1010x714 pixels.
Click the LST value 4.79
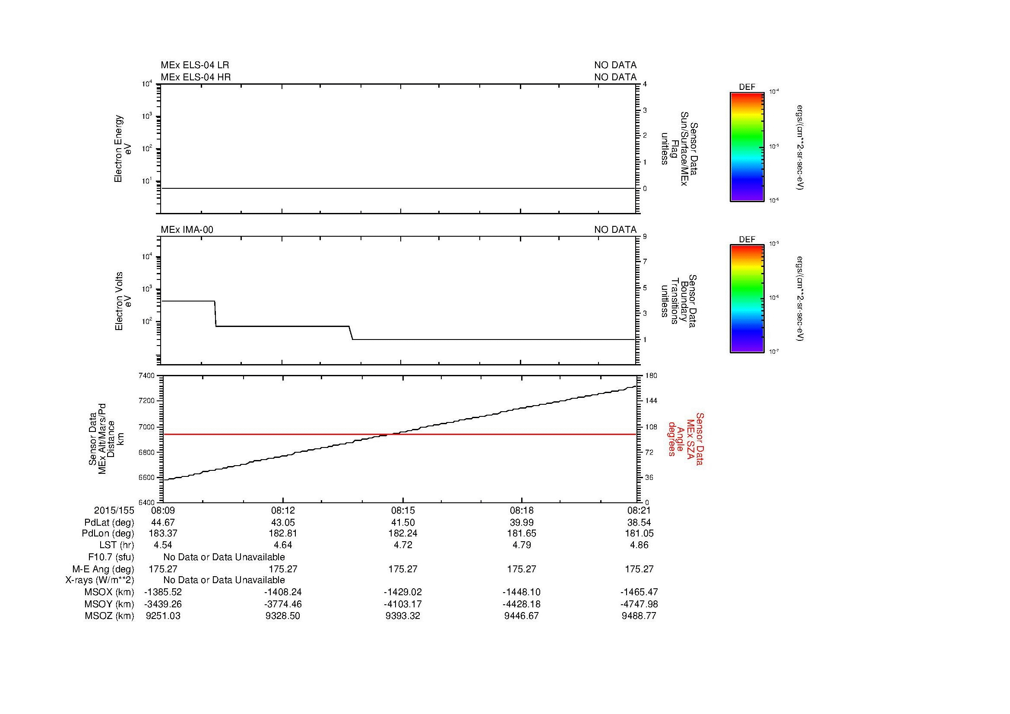[x=522, y=545]
